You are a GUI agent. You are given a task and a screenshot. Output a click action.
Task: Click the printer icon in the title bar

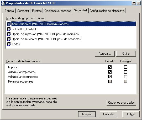(x=3, y=3)
